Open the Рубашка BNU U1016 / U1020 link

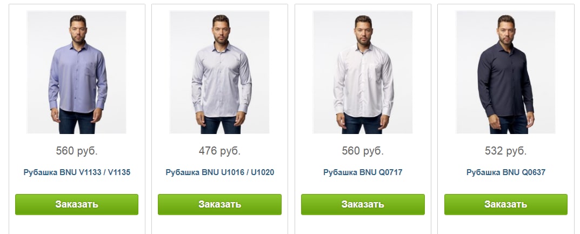(219, 172)
